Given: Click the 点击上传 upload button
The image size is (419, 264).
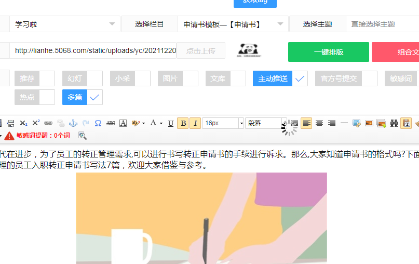Looking at the screenshot, I should (x=201, y=50).
